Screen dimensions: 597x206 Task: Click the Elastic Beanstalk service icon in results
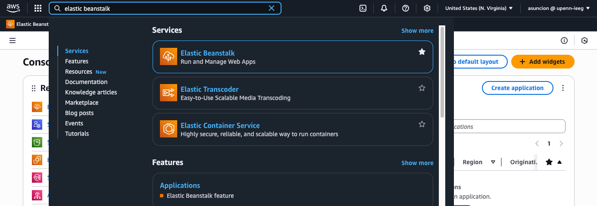pos(169,57)
